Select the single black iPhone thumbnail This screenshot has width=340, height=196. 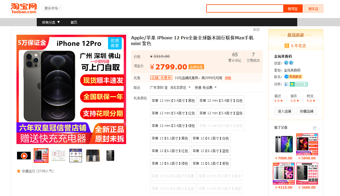110,156
